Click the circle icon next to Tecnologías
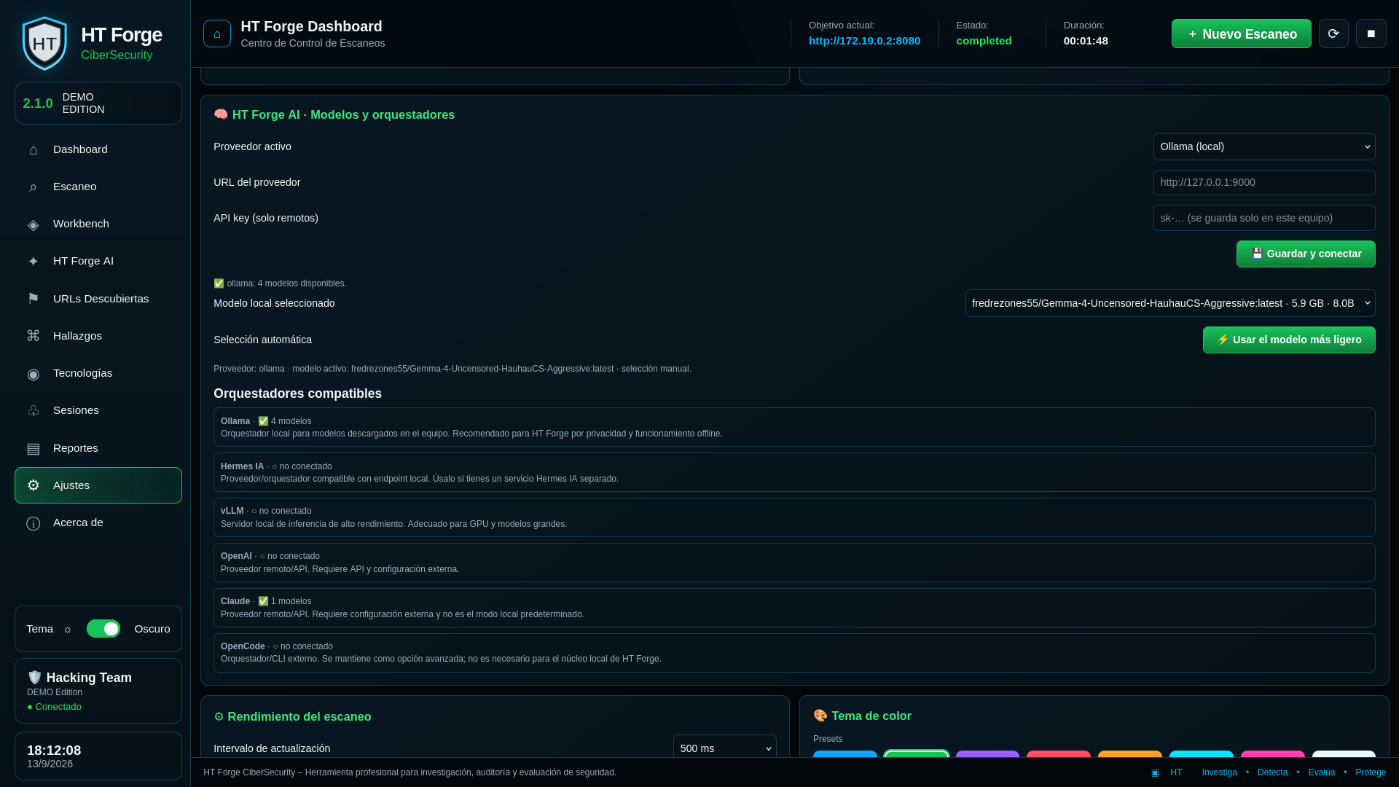The image size is (1399, 787). pos(33,374)
